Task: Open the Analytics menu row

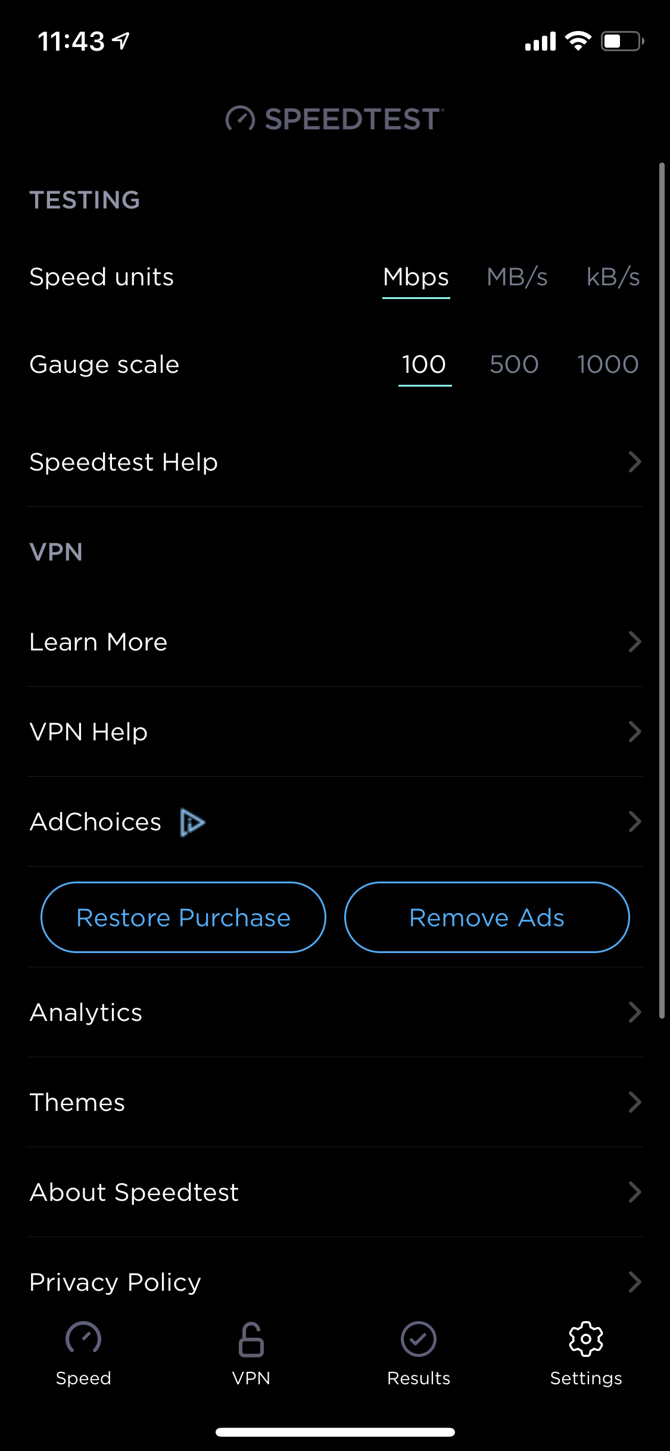Action: [335, 1012]
